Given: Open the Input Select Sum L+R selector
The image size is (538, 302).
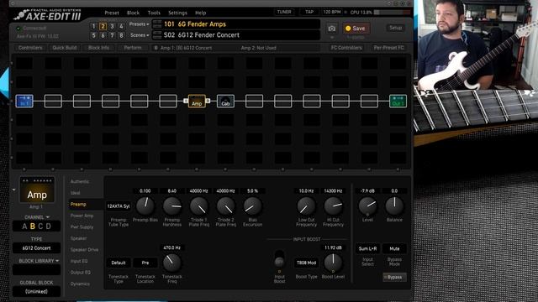Looking at the screenshot, I should tap(367, 248).
